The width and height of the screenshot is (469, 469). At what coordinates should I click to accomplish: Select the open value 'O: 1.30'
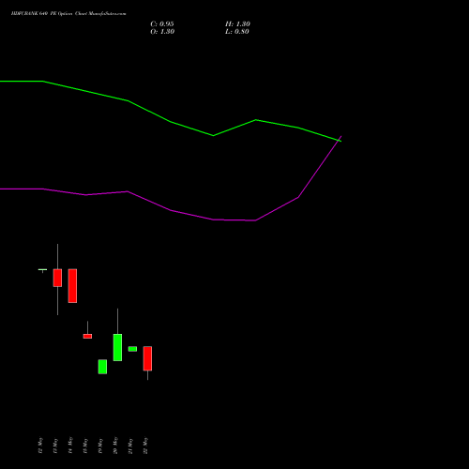[x=162, y=32]
